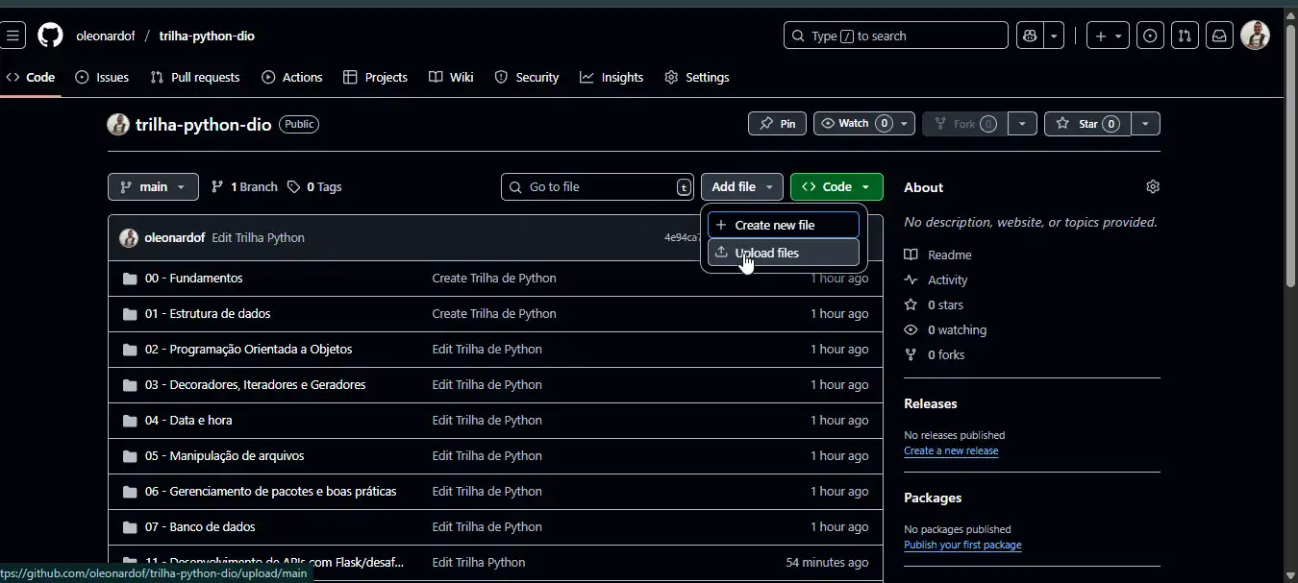Jump to Readme in About sidebar
The image size is (1298, 583).
click(937, 255)
